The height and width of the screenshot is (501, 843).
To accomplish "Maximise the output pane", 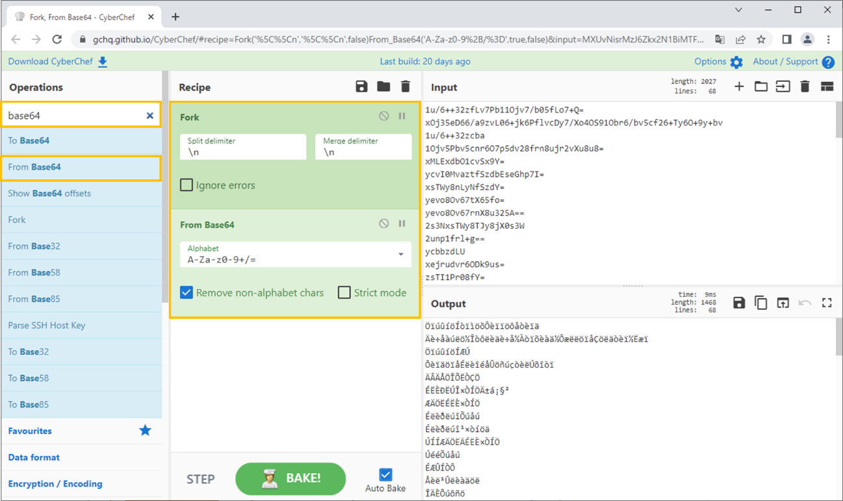I will click(x=827, y=303).
